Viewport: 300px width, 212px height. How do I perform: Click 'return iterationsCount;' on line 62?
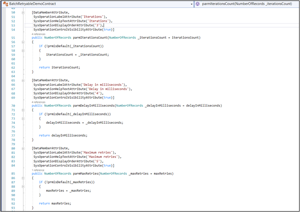[59, 67]
